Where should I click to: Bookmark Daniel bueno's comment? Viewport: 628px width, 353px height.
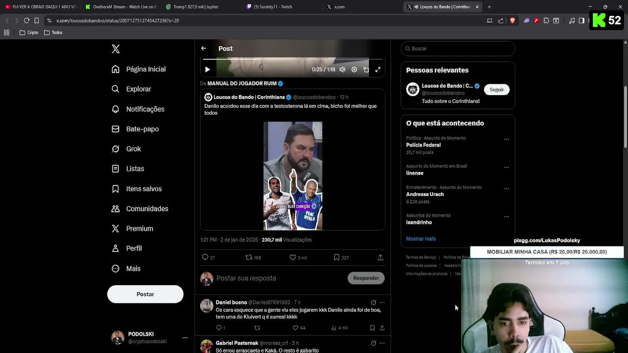point(372,328)
